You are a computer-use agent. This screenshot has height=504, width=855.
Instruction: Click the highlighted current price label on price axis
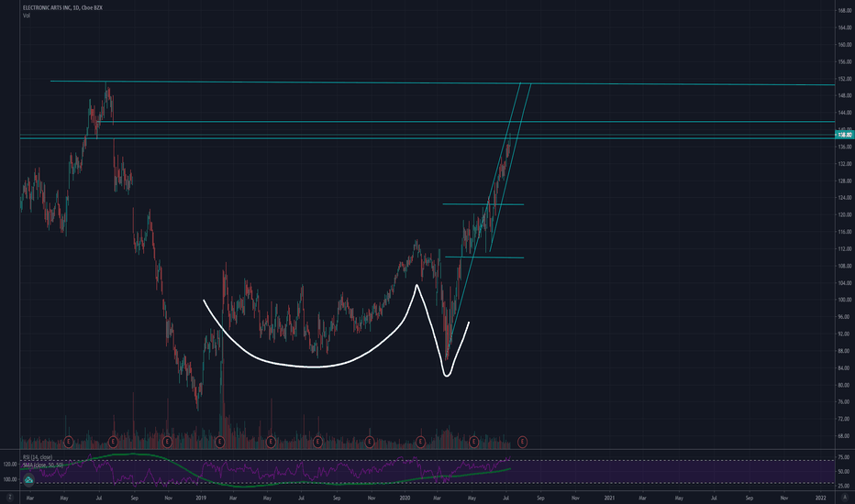pyautogui.click(x=845, y=134)
